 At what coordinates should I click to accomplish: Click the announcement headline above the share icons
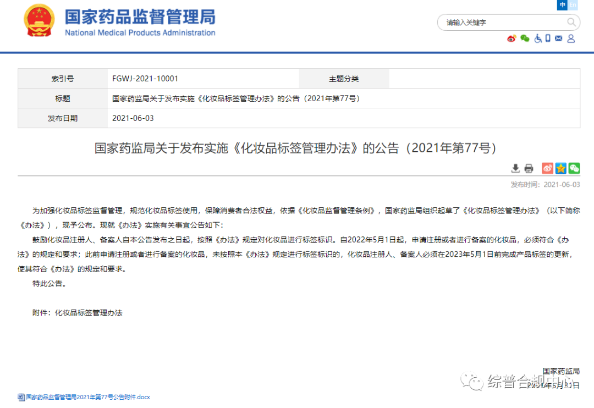(x=296, y=148)
